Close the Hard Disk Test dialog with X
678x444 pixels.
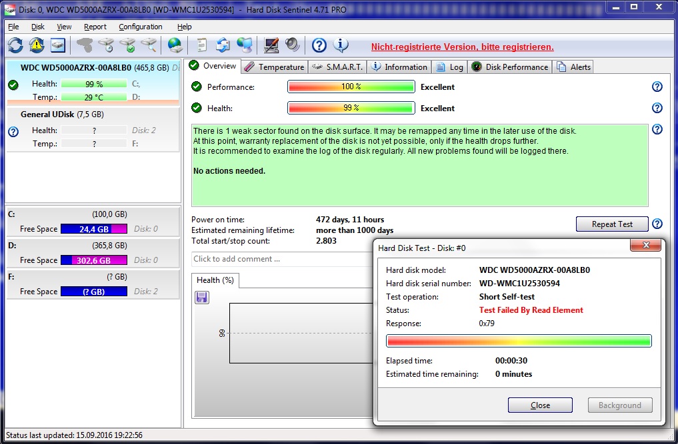click(x=645, y=246)
